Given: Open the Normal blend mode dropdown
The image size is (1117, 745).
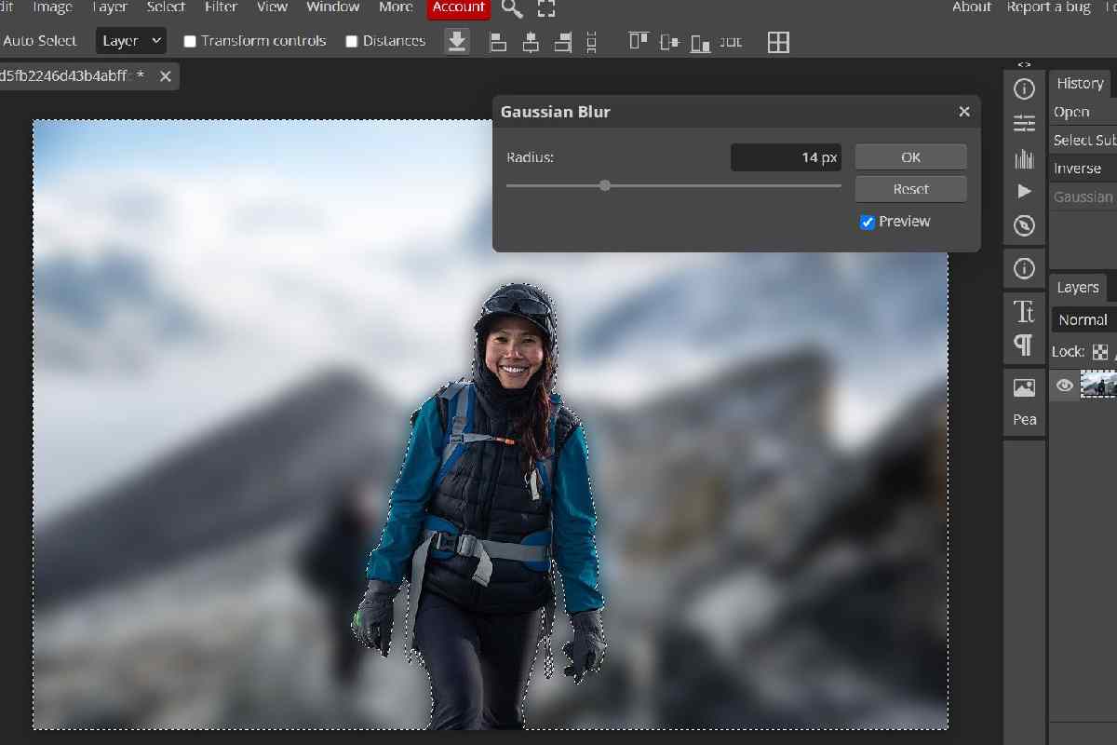Looking at the screenshot, I should click(x=1083, y=319).
